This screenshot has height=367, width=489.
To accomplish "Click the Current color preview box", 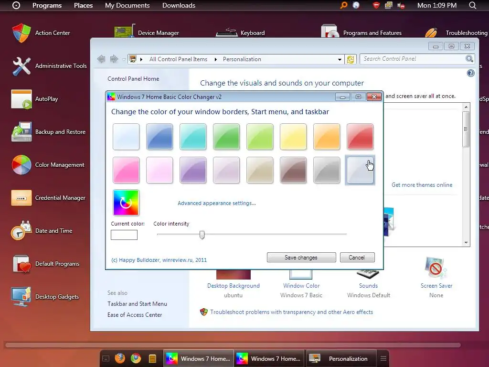I will coord(124,235).
